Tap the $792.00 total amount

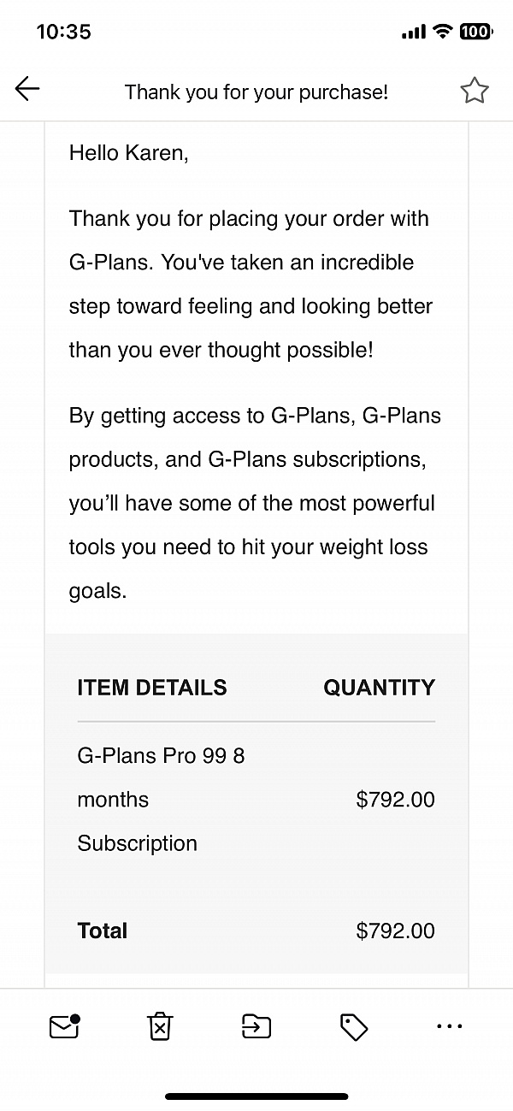click(x=395, y=930)
